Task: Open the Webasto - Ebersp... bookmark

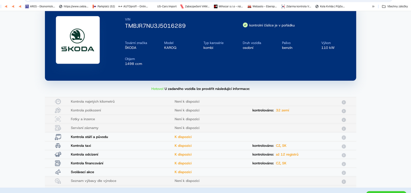Action: (262, 6)
